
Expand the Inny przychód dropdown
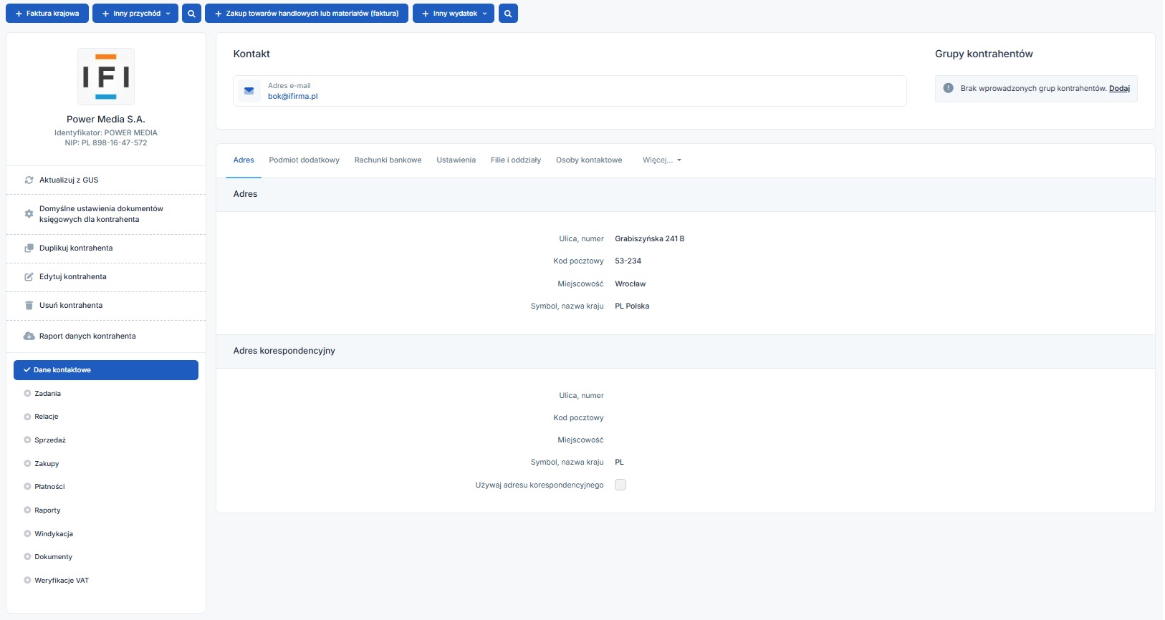point(168,14)
